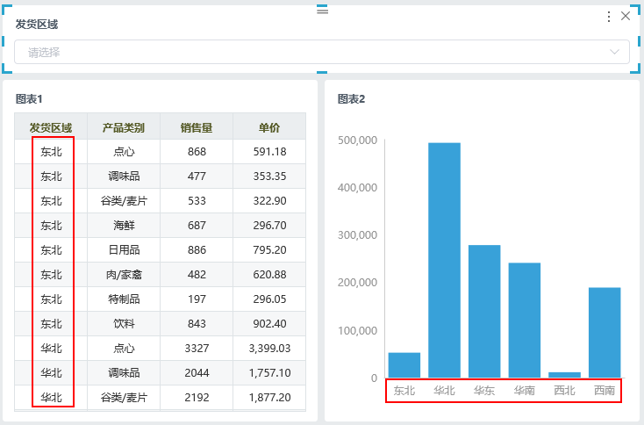This screenshot has width=644, height=425.
Task: Select the 产品类别 column header
Action: [x=124, y=127]
